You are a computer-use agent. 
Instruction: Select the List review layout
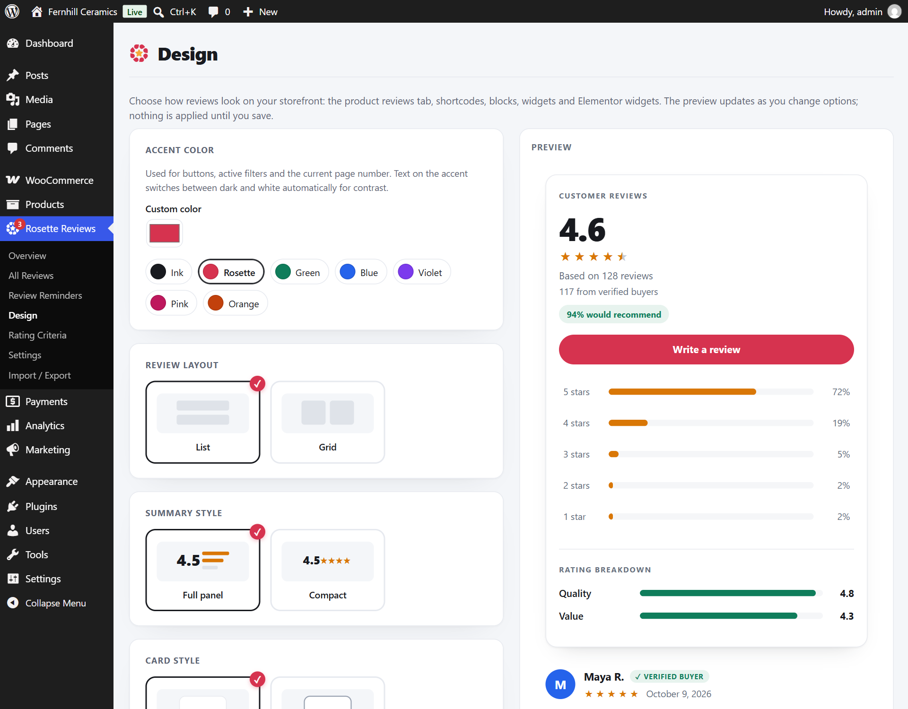[203, 422]
